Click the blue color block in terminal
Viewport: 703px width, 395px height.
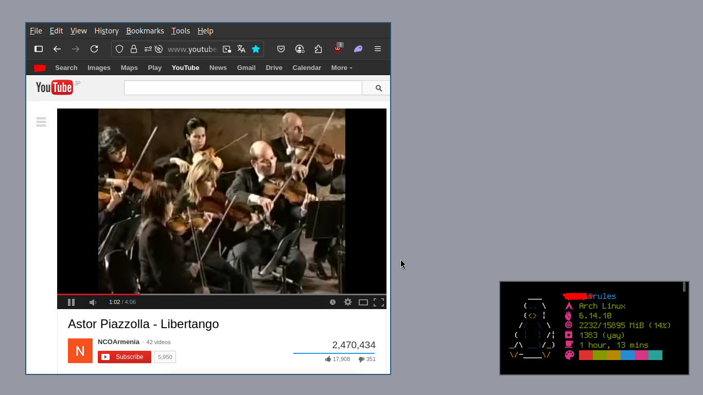(x=627, y=355)
